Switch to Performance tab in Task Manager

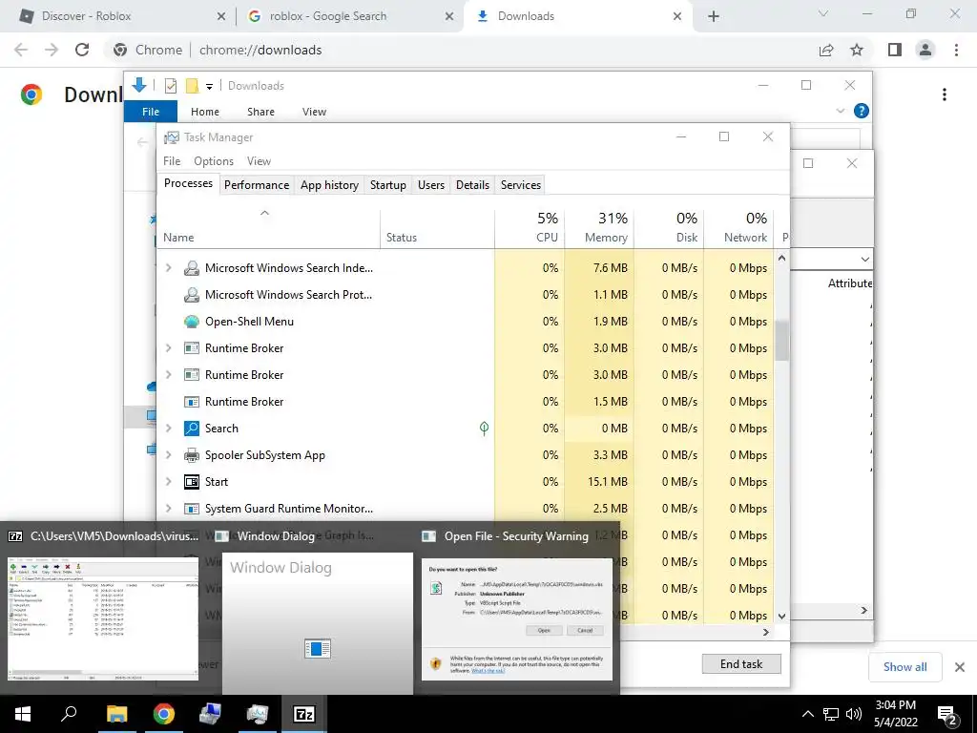click(257, 185)
